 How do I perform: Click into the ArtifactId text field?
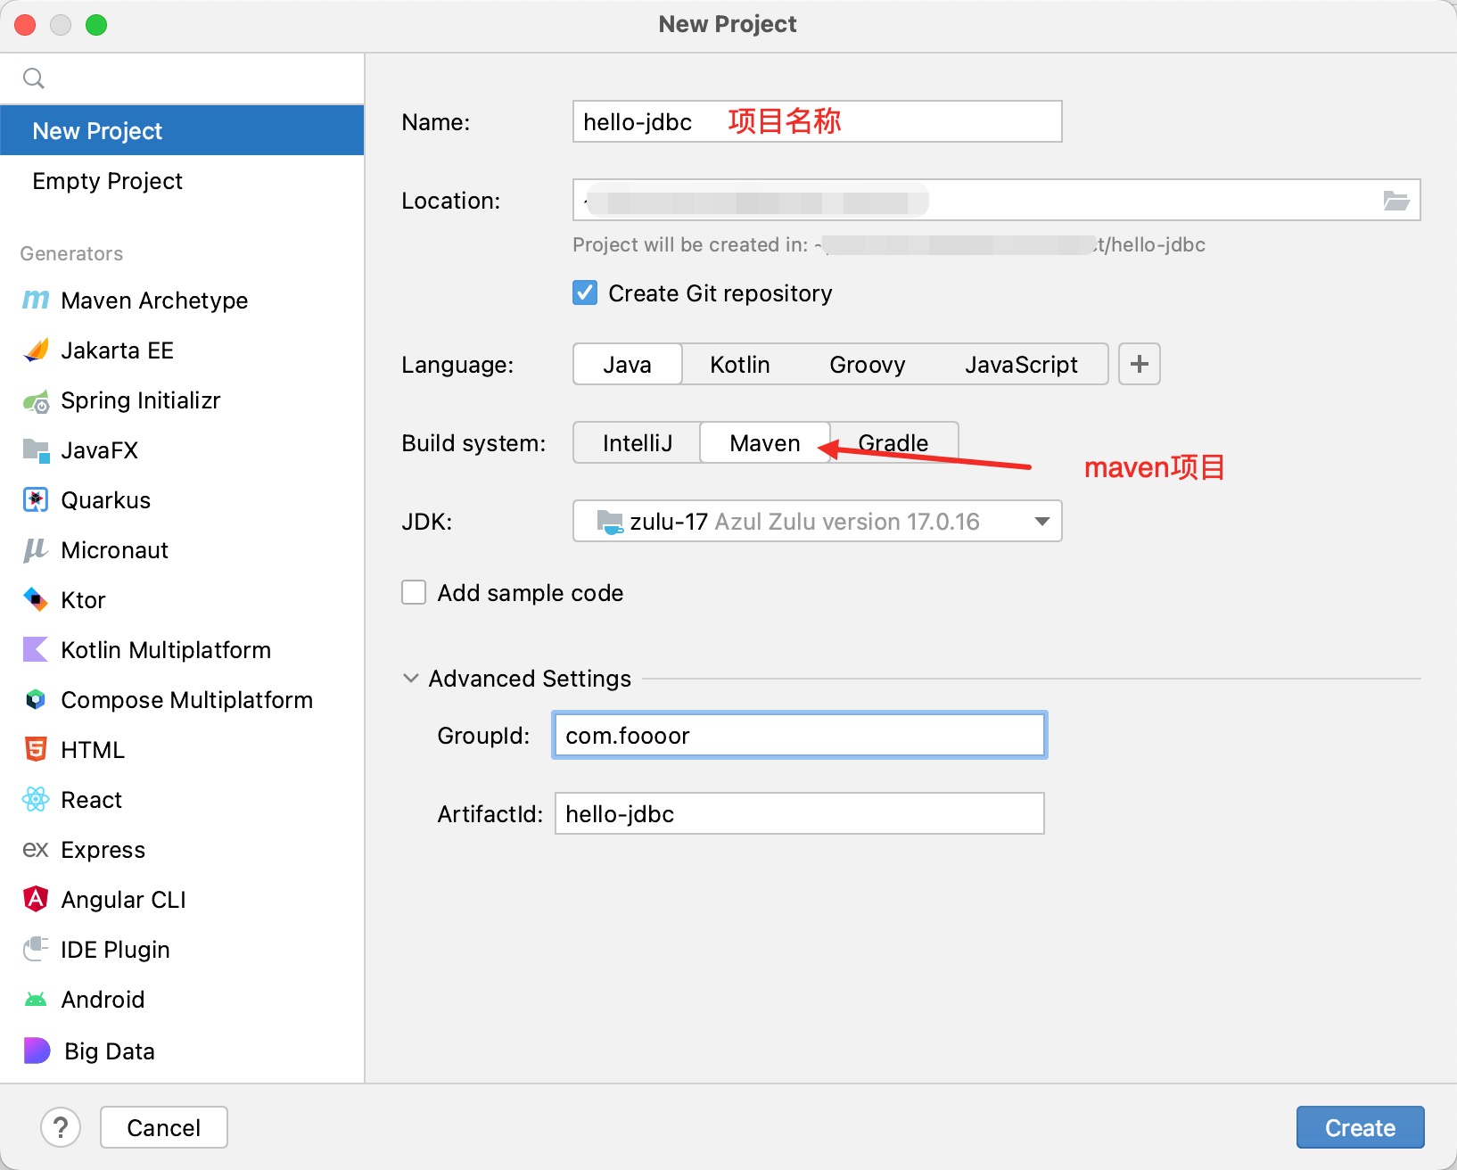[x=799, y=814]
